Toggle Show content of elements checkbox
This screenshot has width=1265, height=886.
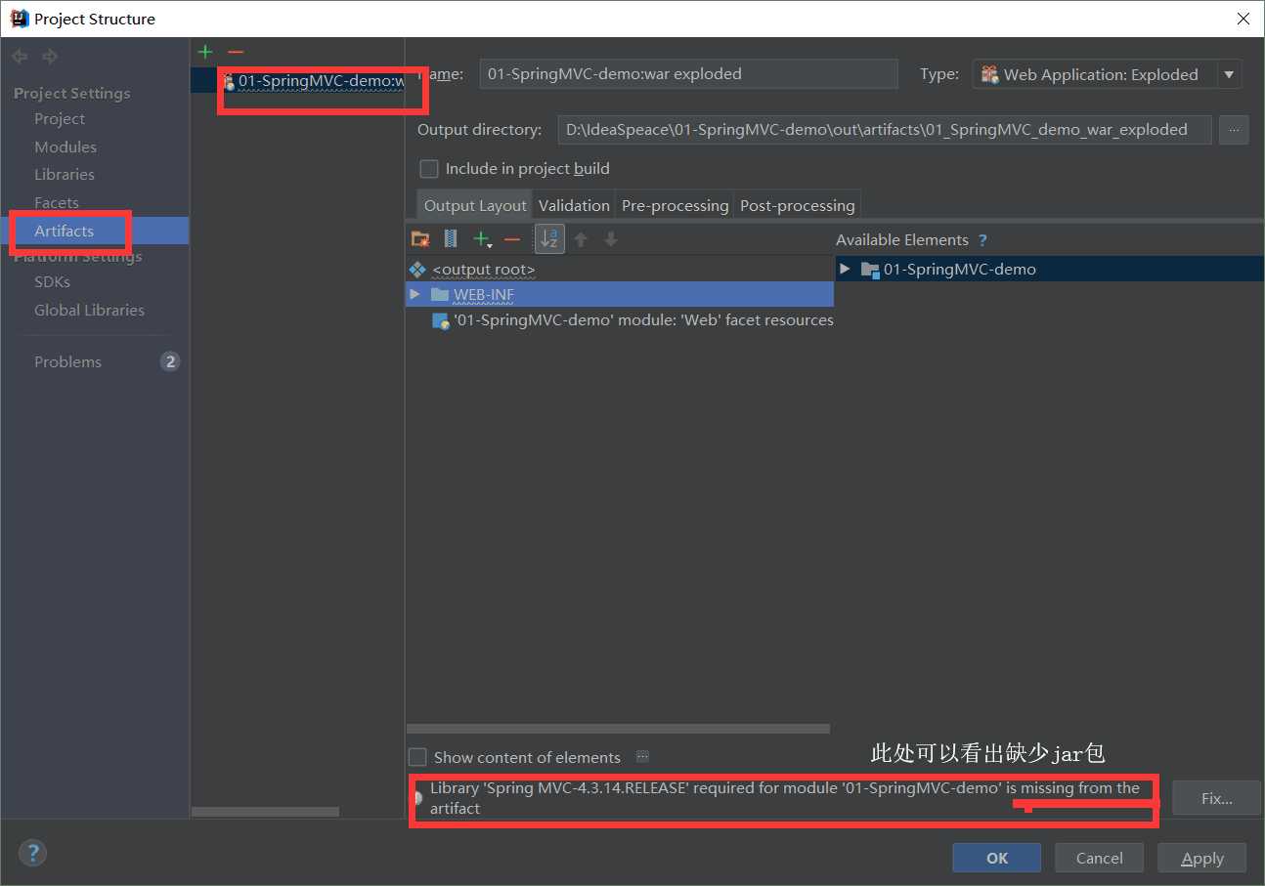pyautogui.click(x=417, y=757)
